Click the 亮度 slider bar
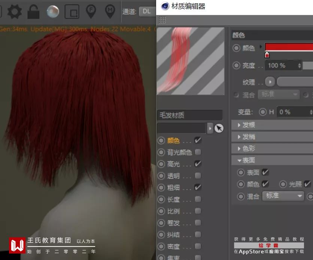313x260 pixels. click(308, 65)
